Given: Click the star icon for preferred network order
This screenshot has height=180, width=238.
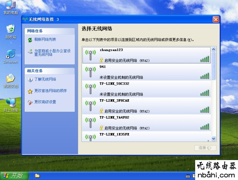Looking at the screenshot, I should (30, 91).
